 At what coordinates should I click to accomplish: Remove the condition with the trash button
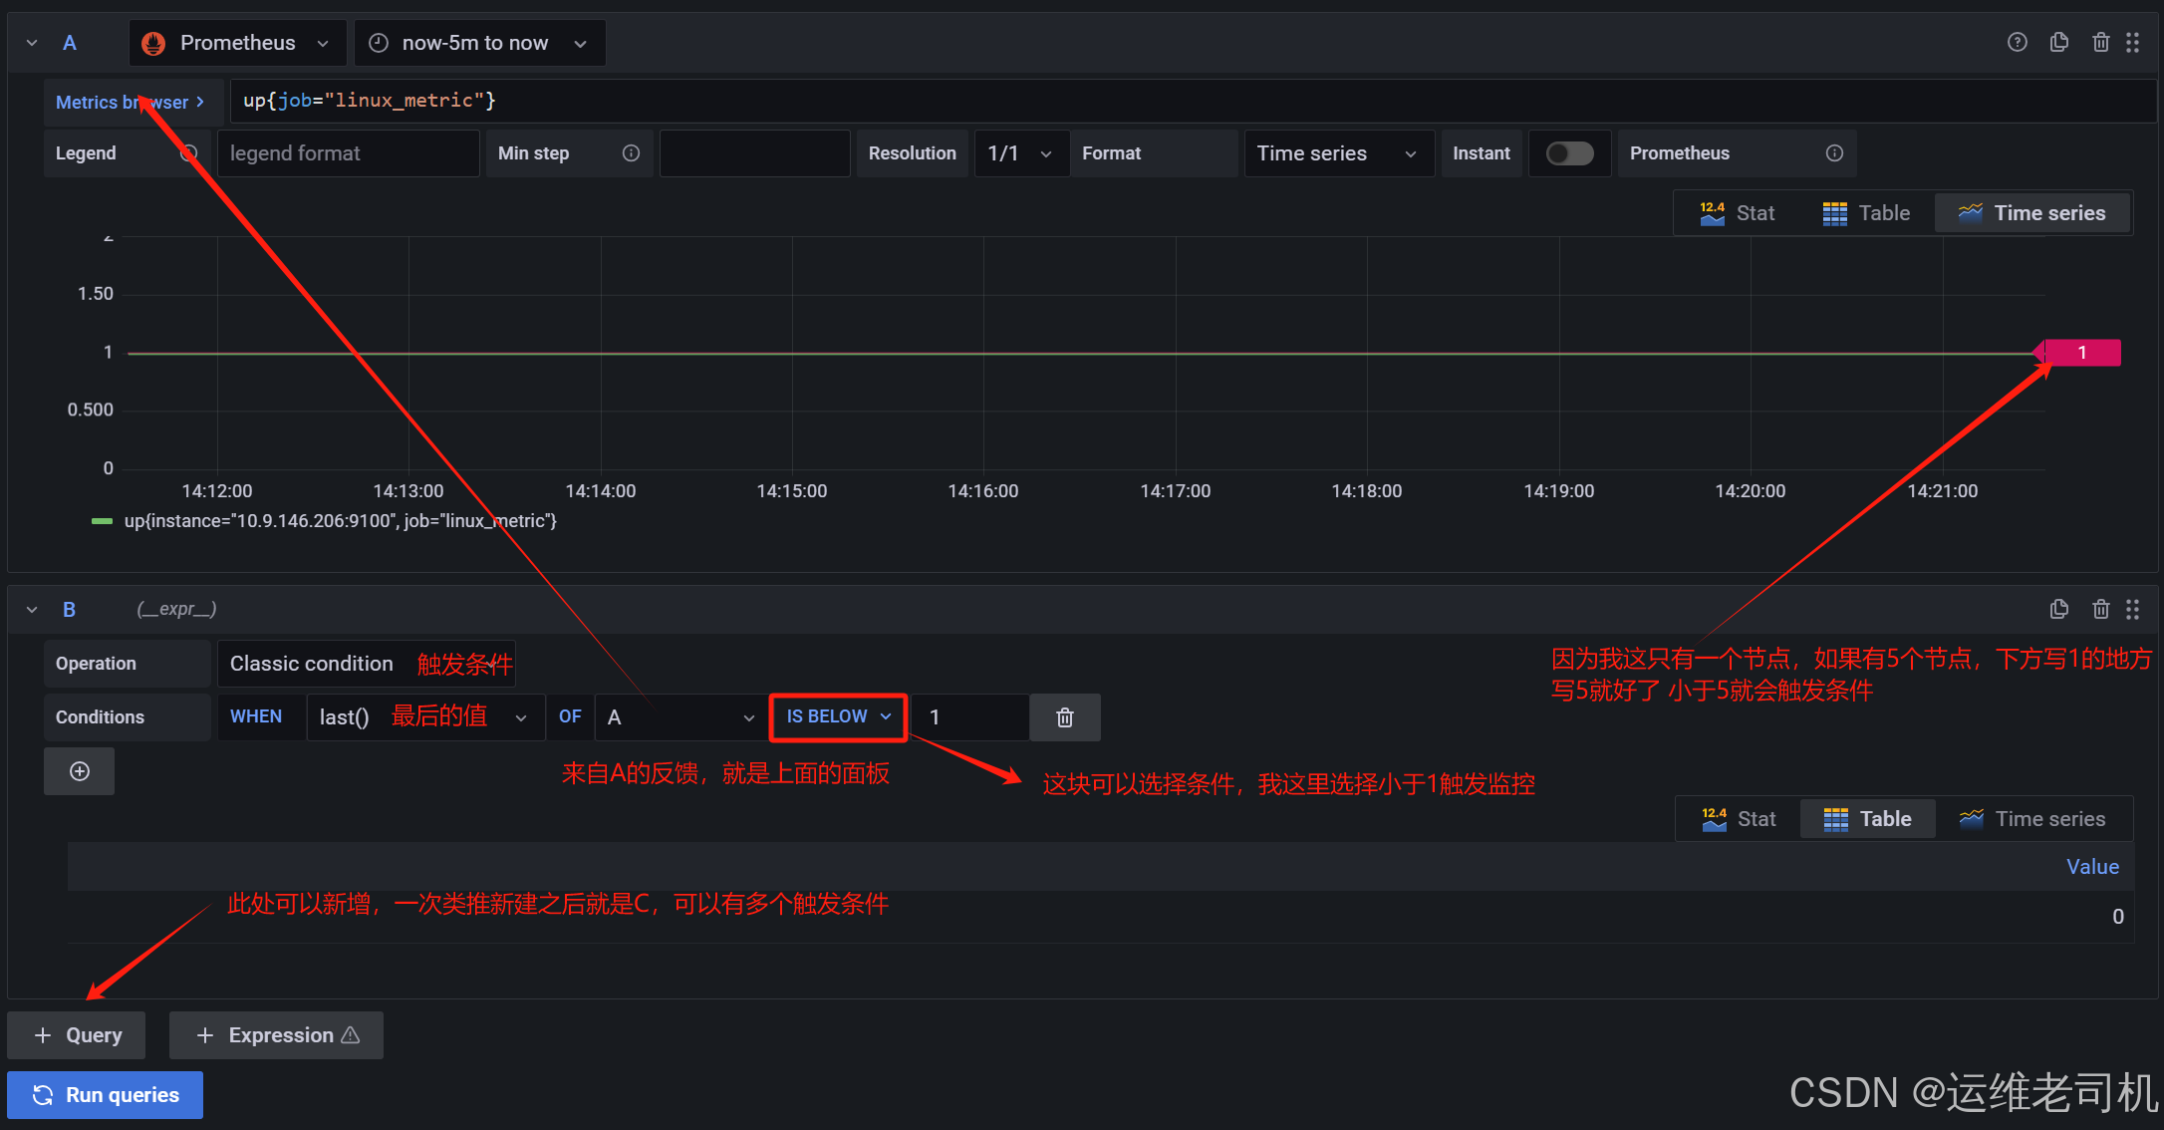pyautogui.click(x=1064, y=717)
